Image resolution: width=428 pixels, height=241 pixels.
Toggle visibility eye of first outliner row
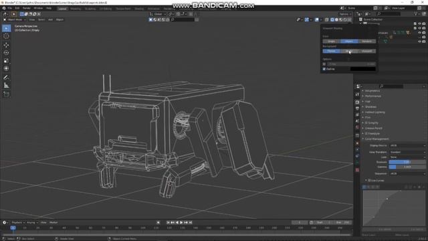[419, 24]
